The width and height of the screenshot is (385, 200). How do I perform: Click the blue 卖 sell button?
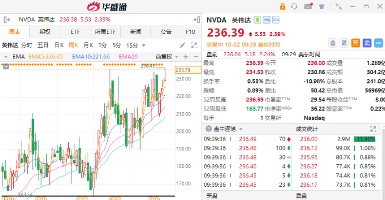(x=367, y=43)
